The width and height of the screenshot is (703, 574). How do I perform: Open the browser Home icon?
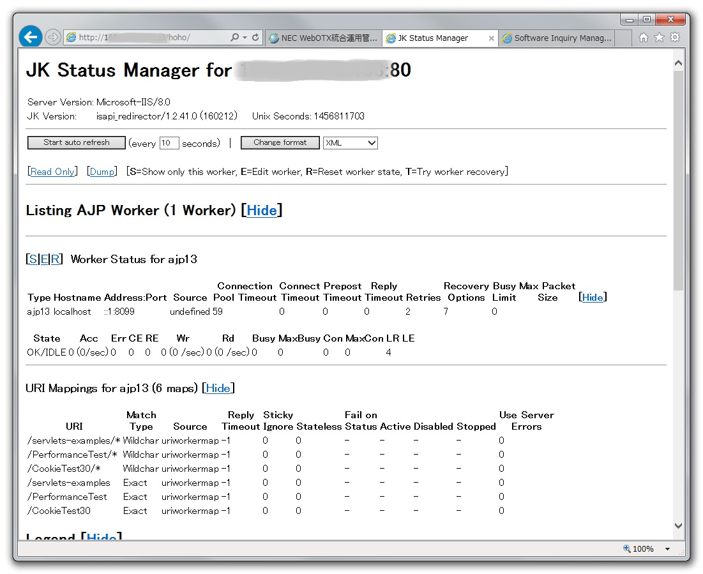pyautogui.click(x=644, y=38)
